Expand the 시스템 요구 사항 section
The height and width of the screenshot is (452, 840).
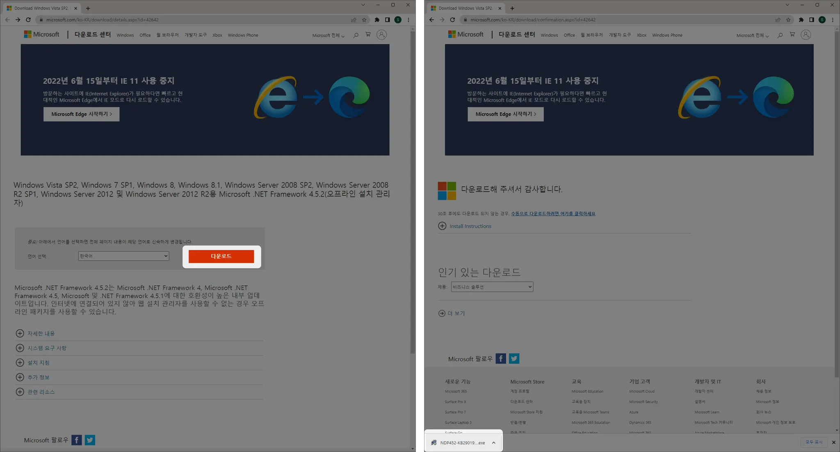tap(47, 348)
